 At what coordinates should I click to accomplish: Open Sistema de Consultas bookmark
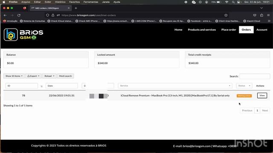click(32, 21)
